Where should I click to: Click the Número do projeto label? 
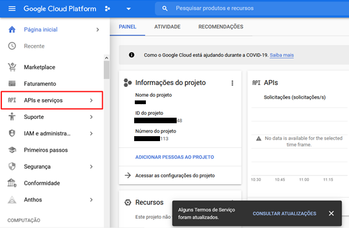tap(156, 131)
